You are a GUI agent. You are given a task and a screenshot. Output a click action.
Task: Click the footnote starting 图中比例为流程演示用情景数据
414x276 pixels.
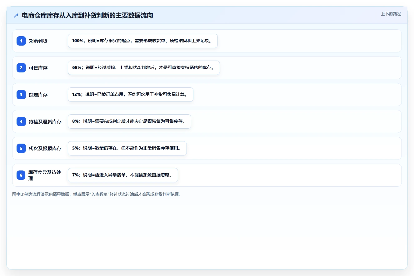click(x=97, y=194)
